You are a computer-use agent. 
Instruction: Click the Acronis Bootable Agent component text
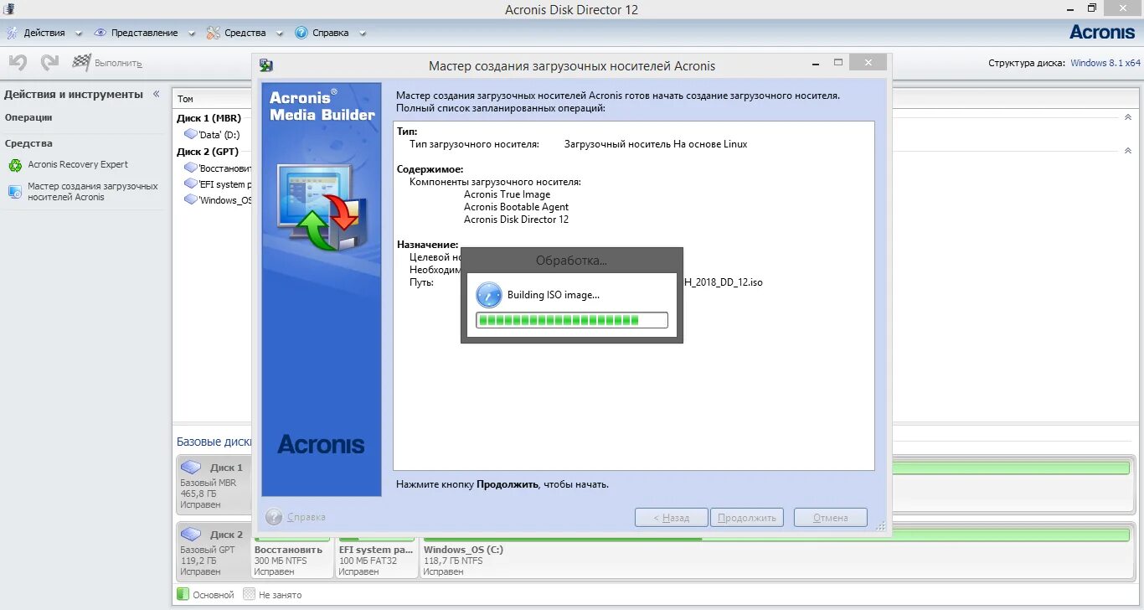516,207
